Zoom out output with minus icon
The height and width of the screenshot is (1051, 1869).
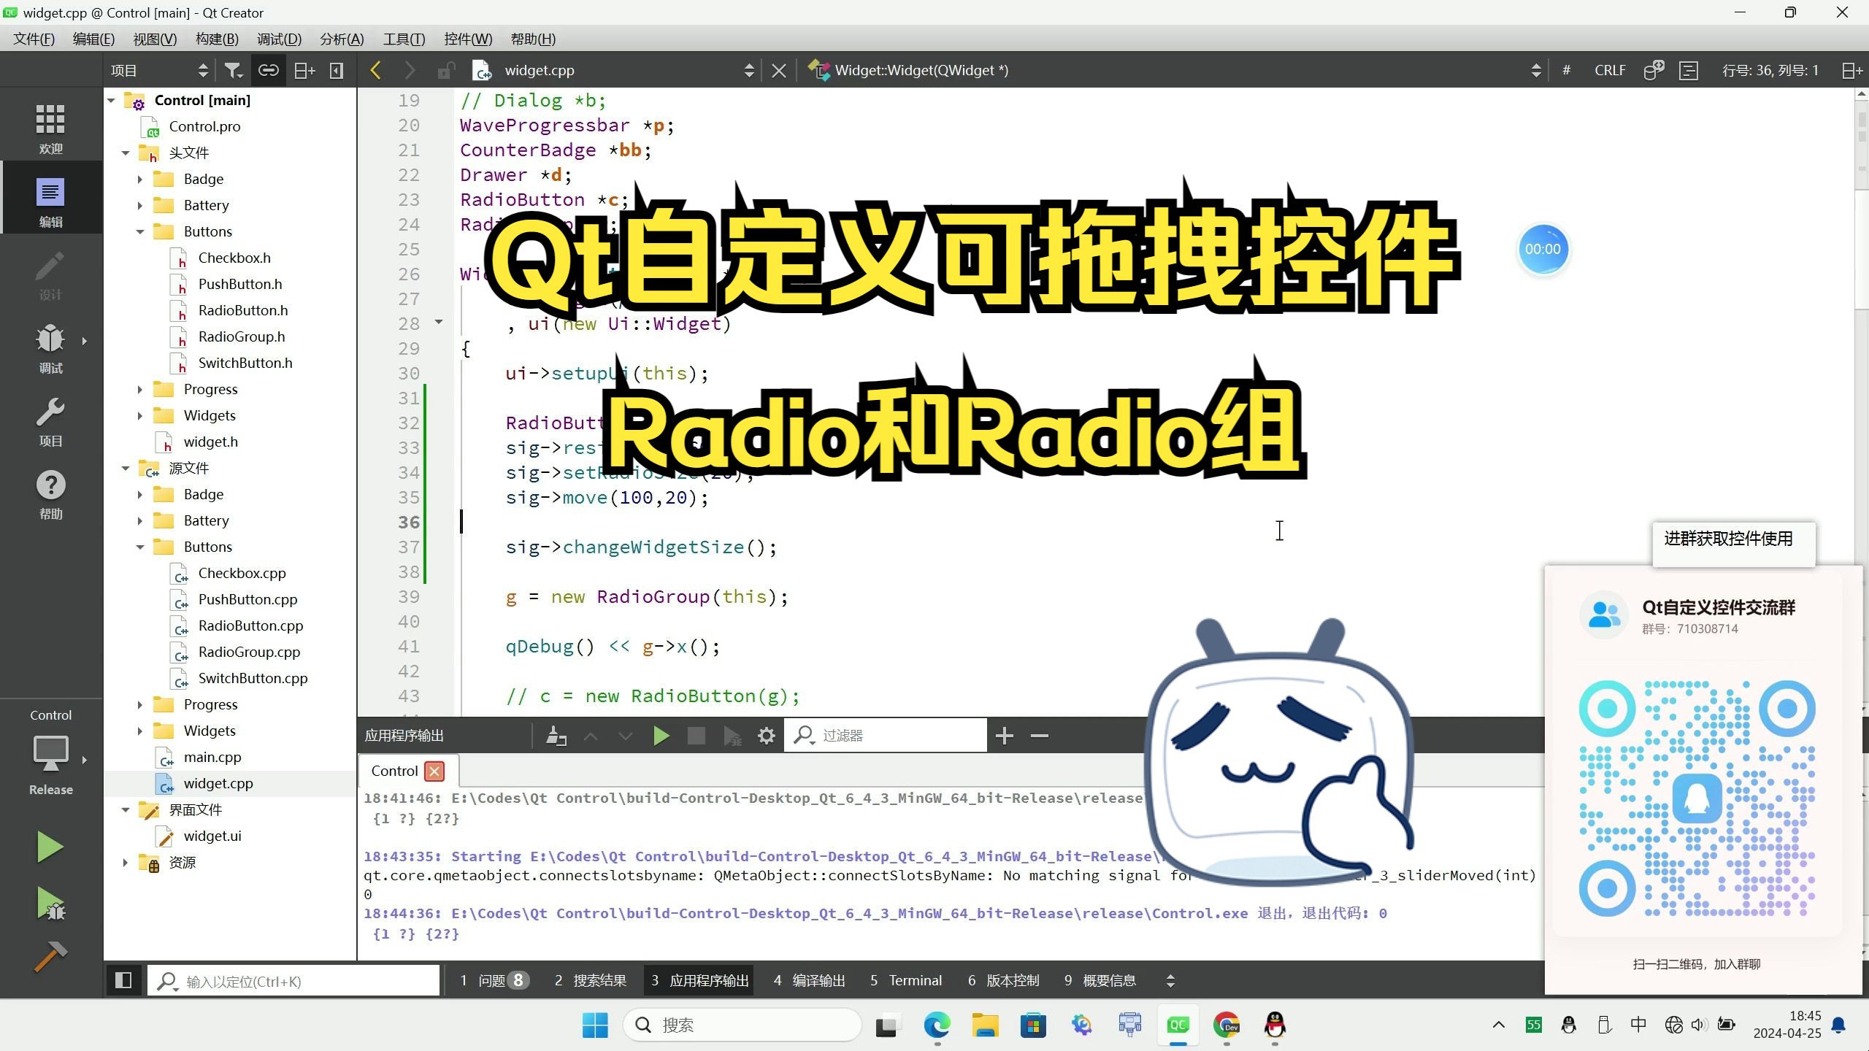click(1040, 736)
